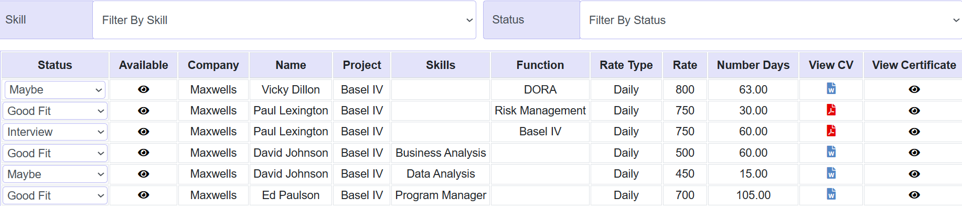Toggle availability eye for Ed Paulson
Viewport: 962px width, 209px height.
[143, 195]
